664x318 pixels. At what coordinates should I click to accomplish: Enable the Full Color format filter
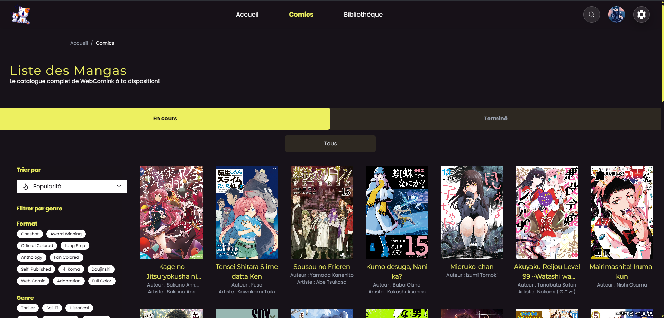[101, 281]
